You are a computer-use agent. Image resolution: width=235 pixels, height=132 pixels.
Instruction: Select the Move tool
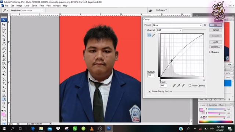coord(4,25)
